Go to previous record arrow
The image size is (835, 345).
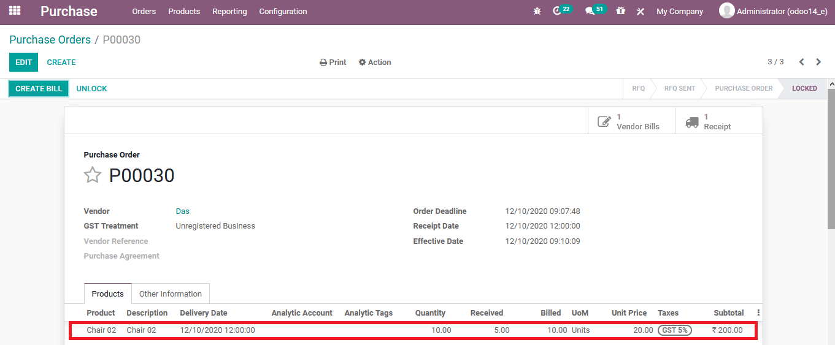(801, 62)
